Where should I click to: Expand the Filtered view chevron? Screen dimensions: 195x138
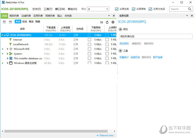[x=97, y=135]
